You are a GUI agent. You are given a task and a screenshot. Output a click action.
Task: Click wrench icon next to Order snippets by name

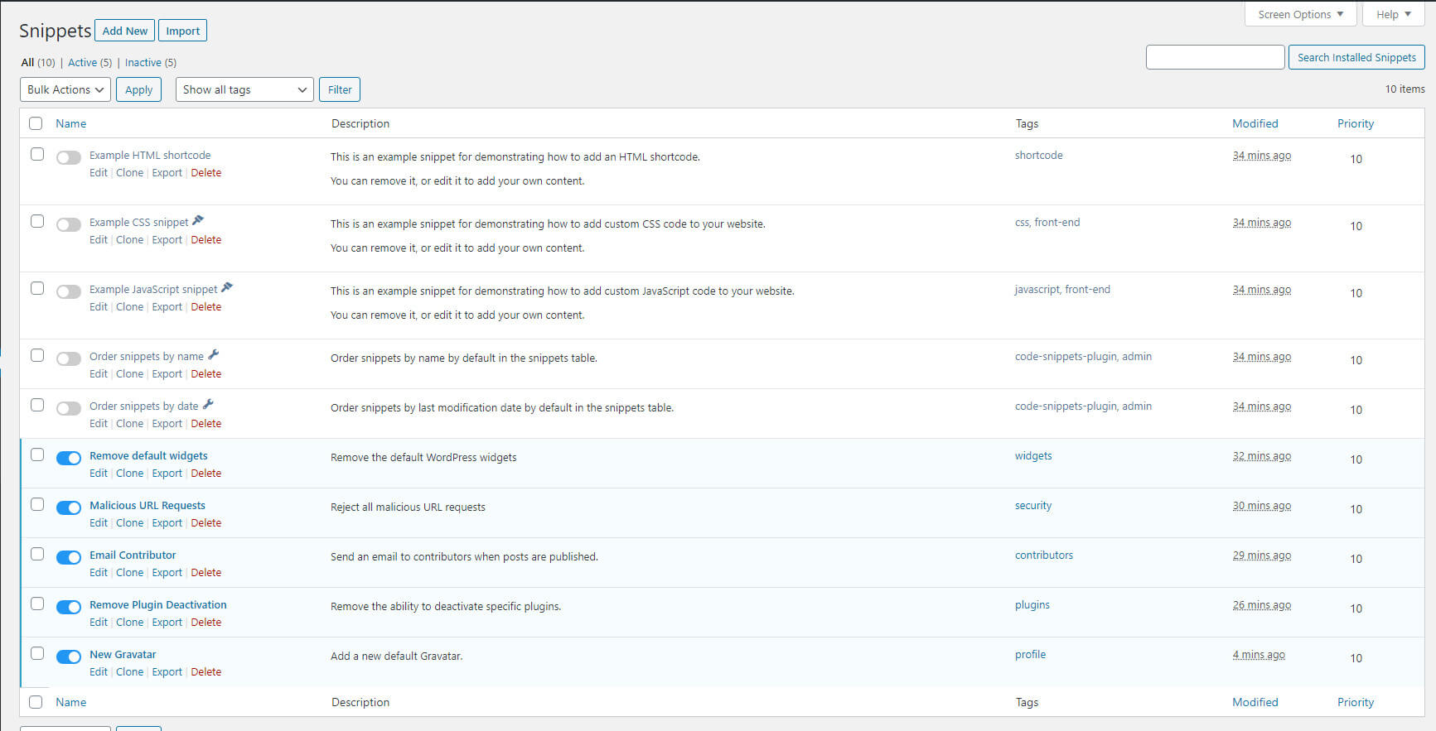(214, 355)
